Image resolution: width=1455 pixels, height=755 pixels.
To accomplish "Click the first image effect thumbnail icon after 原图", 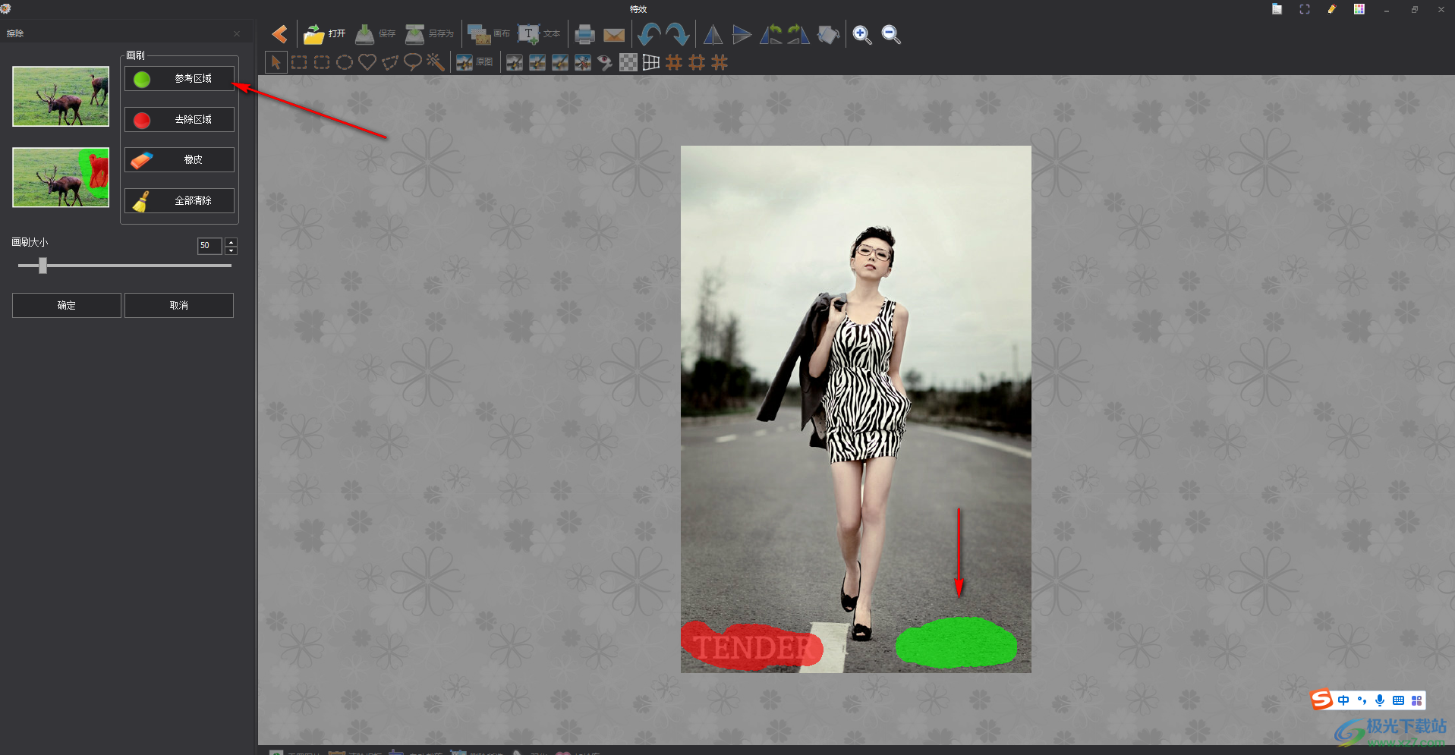I will pos(515,62).
